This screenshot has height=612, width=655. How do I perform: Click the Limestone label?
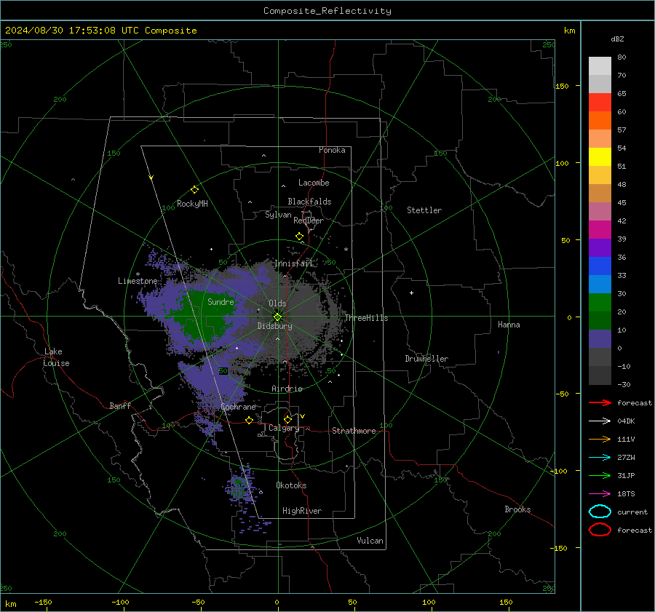click(x=138, y=281)
